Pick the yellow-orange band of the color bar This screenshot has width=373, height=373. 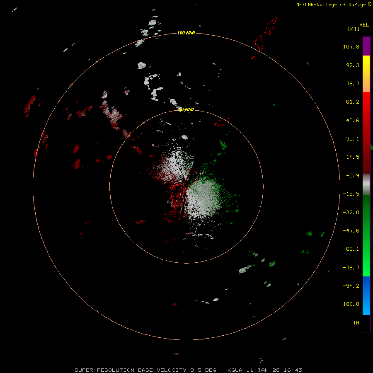366,74
